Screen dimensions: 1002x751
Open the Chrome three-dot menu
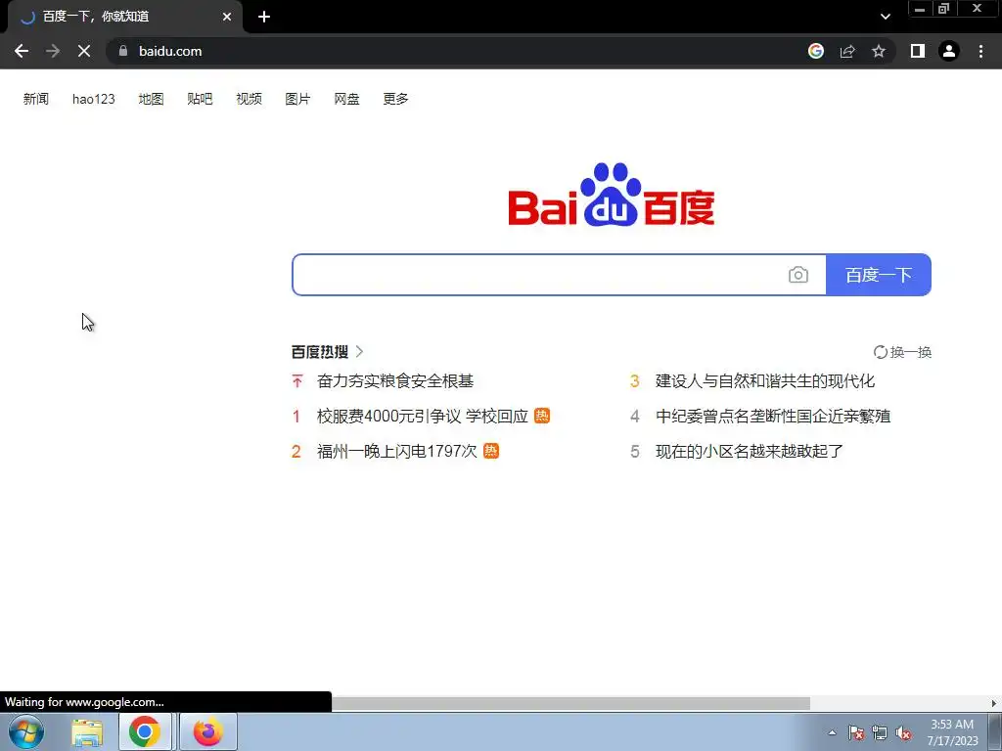coord(980,51)
